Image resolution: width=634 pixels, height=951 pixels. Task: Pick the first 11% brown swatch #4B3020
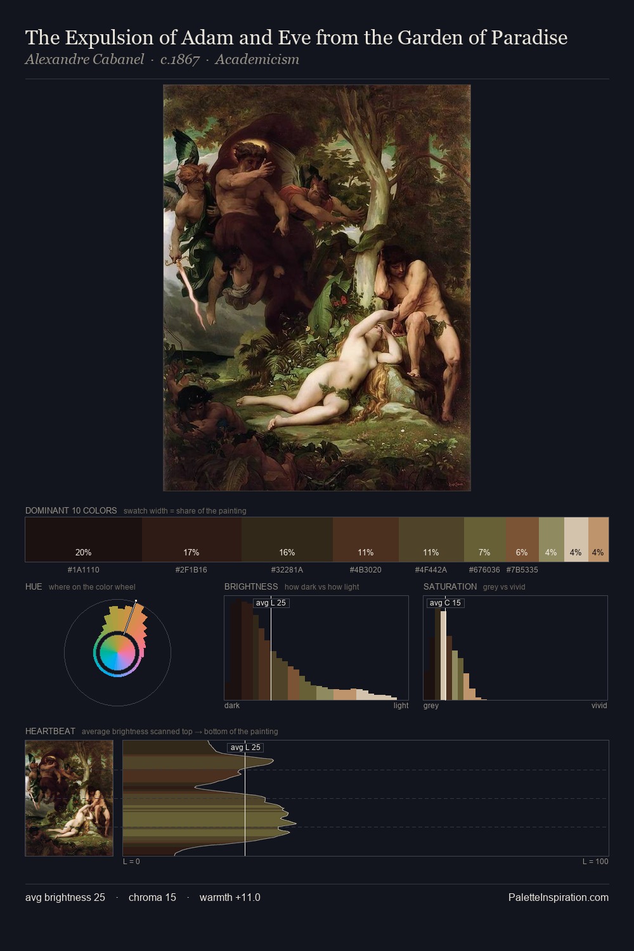(x=366, y=540)
